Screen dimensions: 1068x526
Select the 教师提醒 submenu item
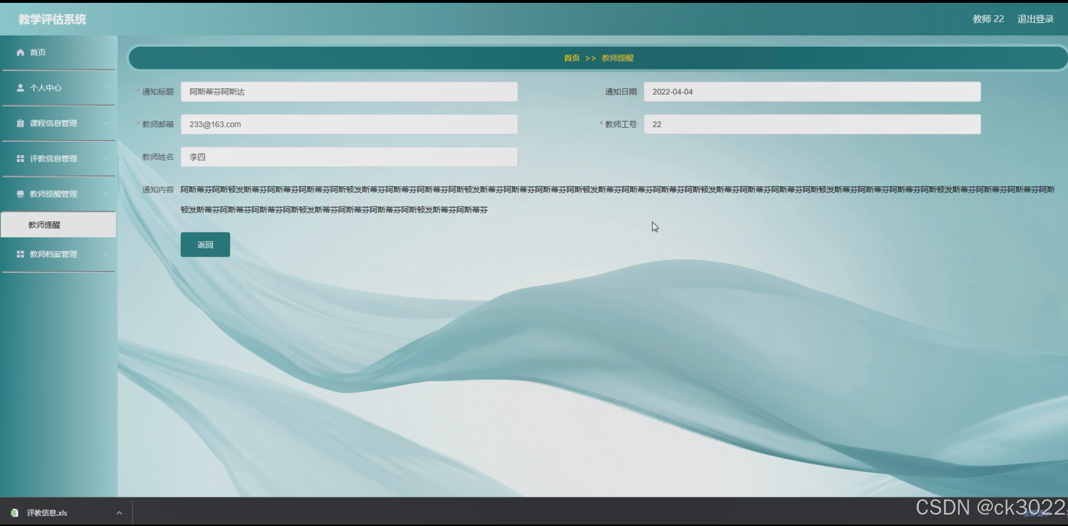[x=44, y=225]
